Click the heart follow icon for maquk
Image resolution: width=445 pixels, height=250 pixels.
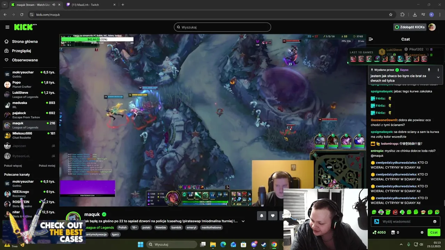tap(273, 216)
